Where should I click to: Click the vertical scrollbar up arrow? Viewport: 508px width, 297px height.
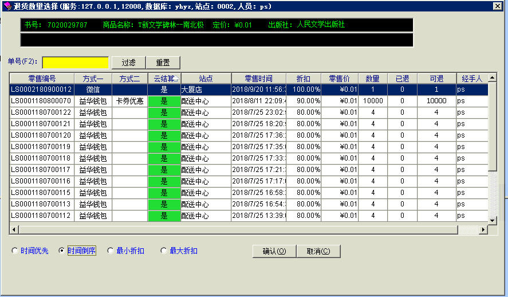(492, 78)
